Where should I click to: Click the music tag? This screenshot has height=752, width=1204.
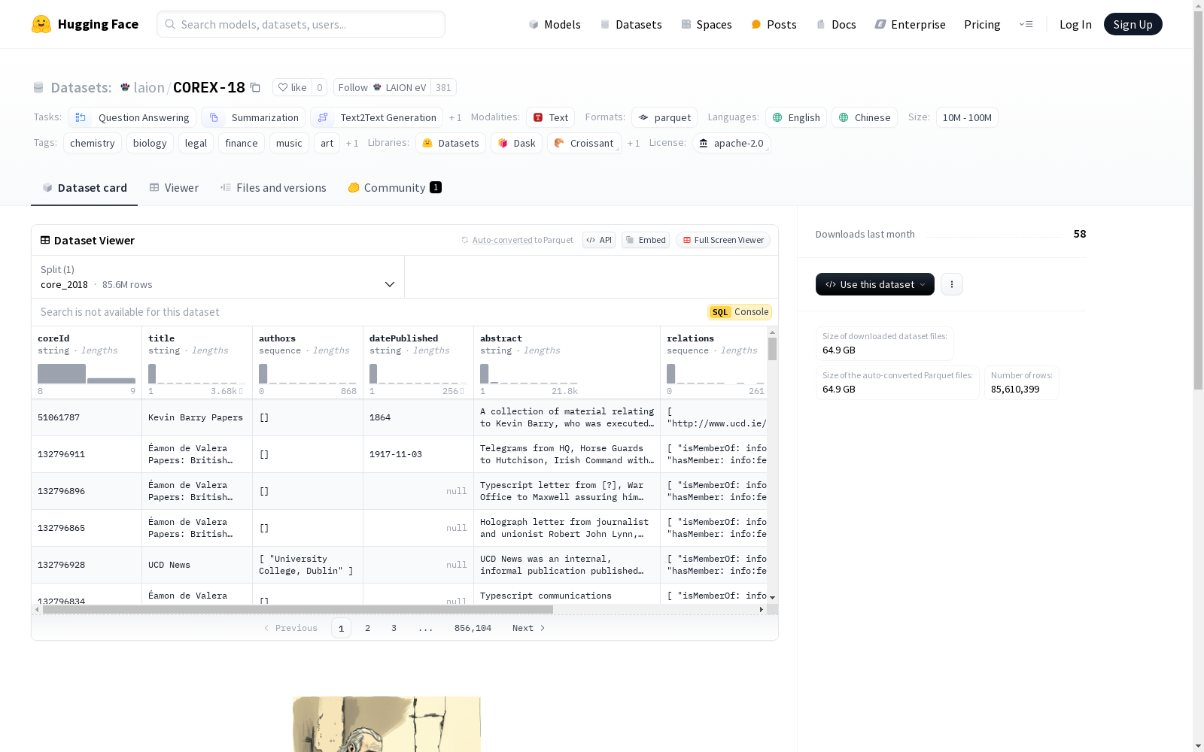click(x=289, y=143)
